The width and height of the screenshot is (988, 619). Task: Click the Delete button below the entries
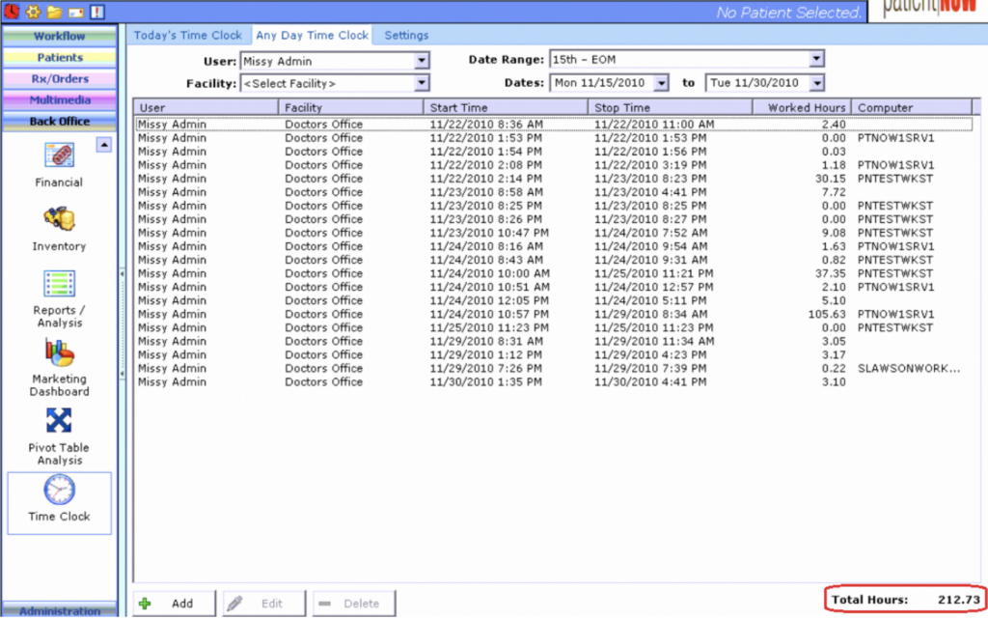pyautogui.click(x=353, y=603)
